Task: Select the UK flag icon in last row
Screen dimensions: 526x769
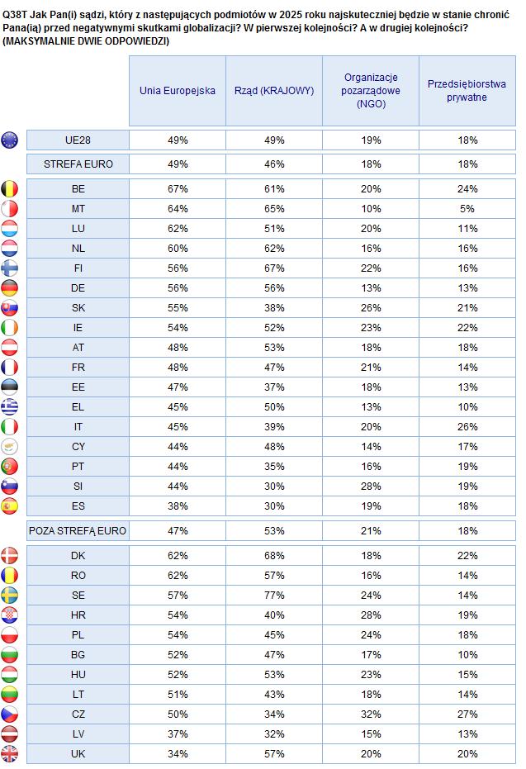Action: click(x=9, y=754)
